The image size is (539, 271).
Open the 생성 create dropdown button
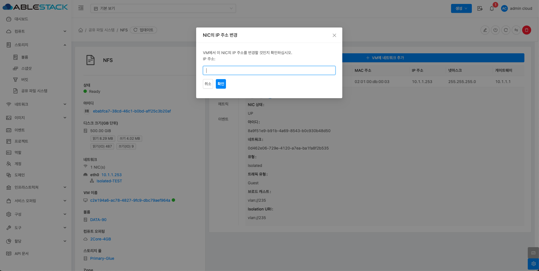(x=461, y=8)
